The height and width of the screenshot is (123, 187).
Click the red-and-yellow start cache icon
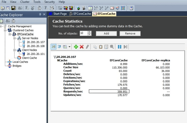(65, 8)
